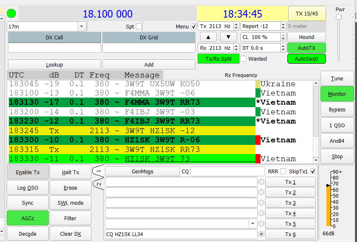
Task: Toggle the Monitor button
Action: tap(337, 94)
